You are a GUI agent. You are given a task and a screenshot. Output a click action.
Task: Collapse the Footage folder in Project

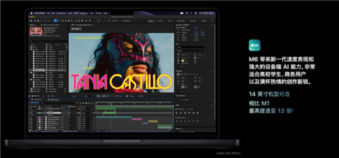30,49
